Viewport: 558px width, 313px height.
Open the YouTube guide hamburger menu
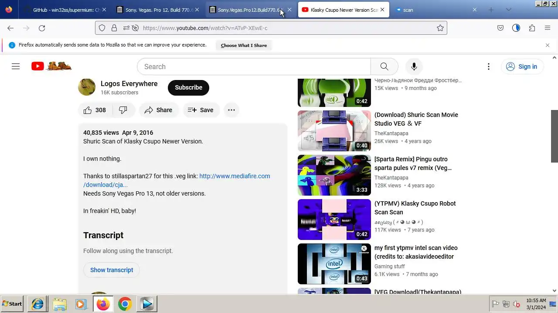click(16, 67)
